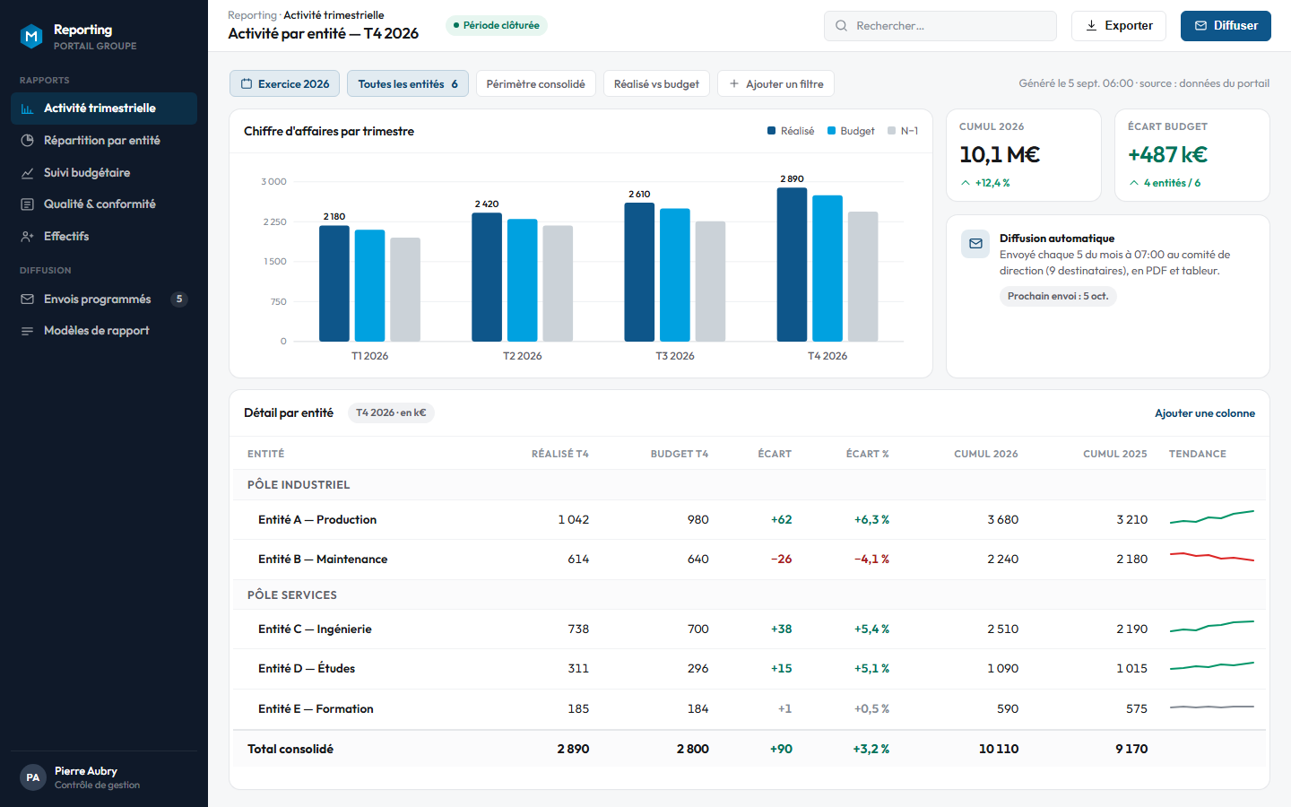This screenshot has height=807, width=1291.
Task: Click the Exporter button
Action: point(1118,26)
